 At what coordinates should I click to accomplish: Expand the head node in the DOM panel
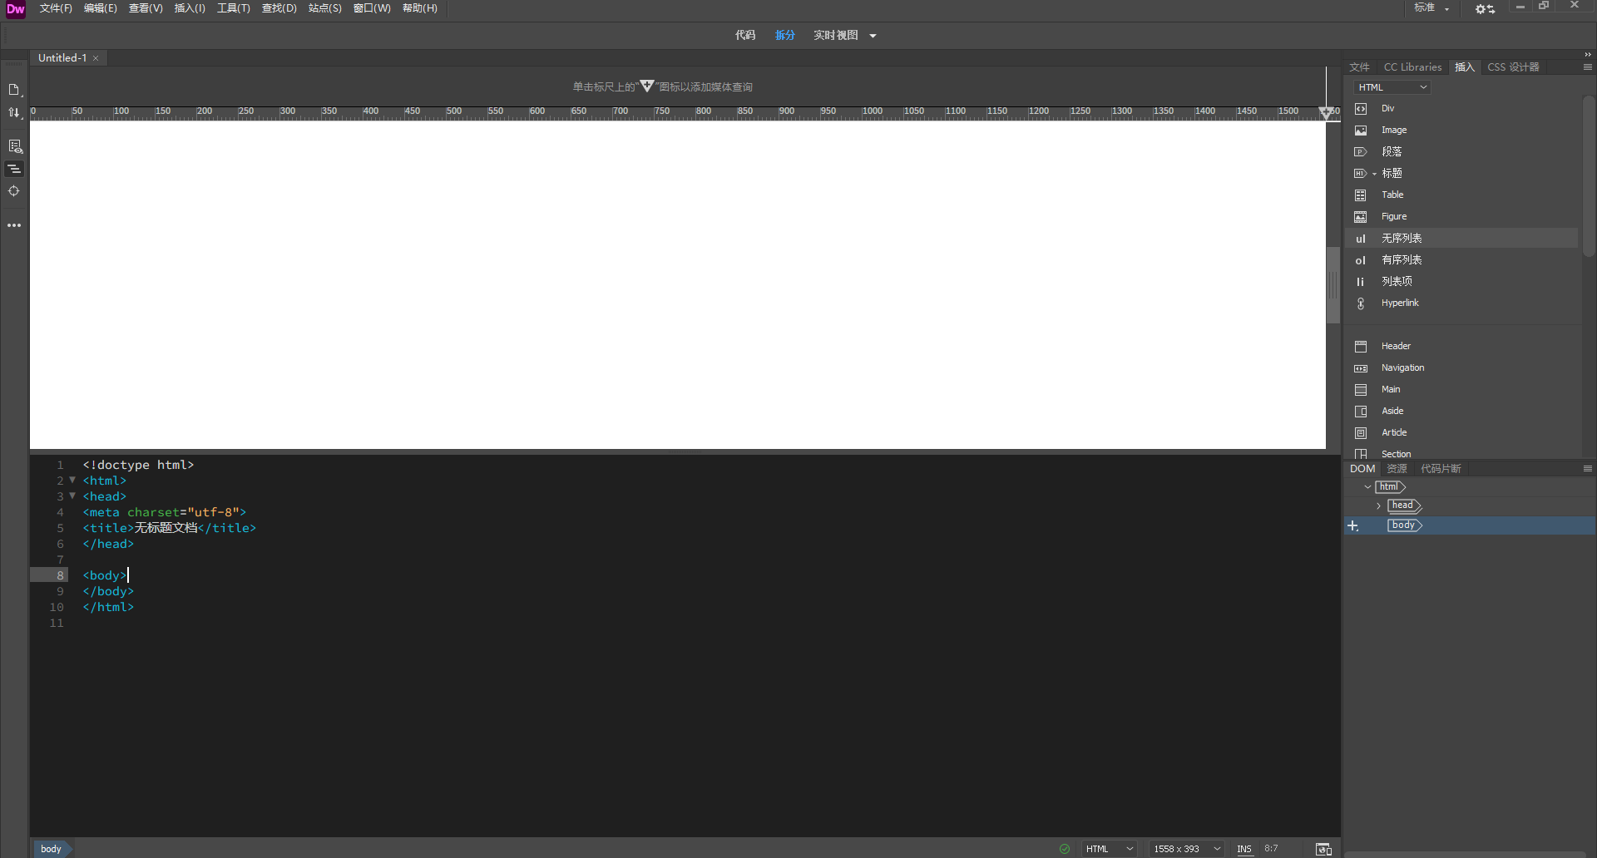coord(1377,505)
